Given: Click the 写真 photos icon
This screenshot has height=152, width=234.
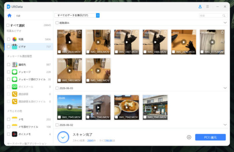Looking at the screenshot, I should coord(14,39).
